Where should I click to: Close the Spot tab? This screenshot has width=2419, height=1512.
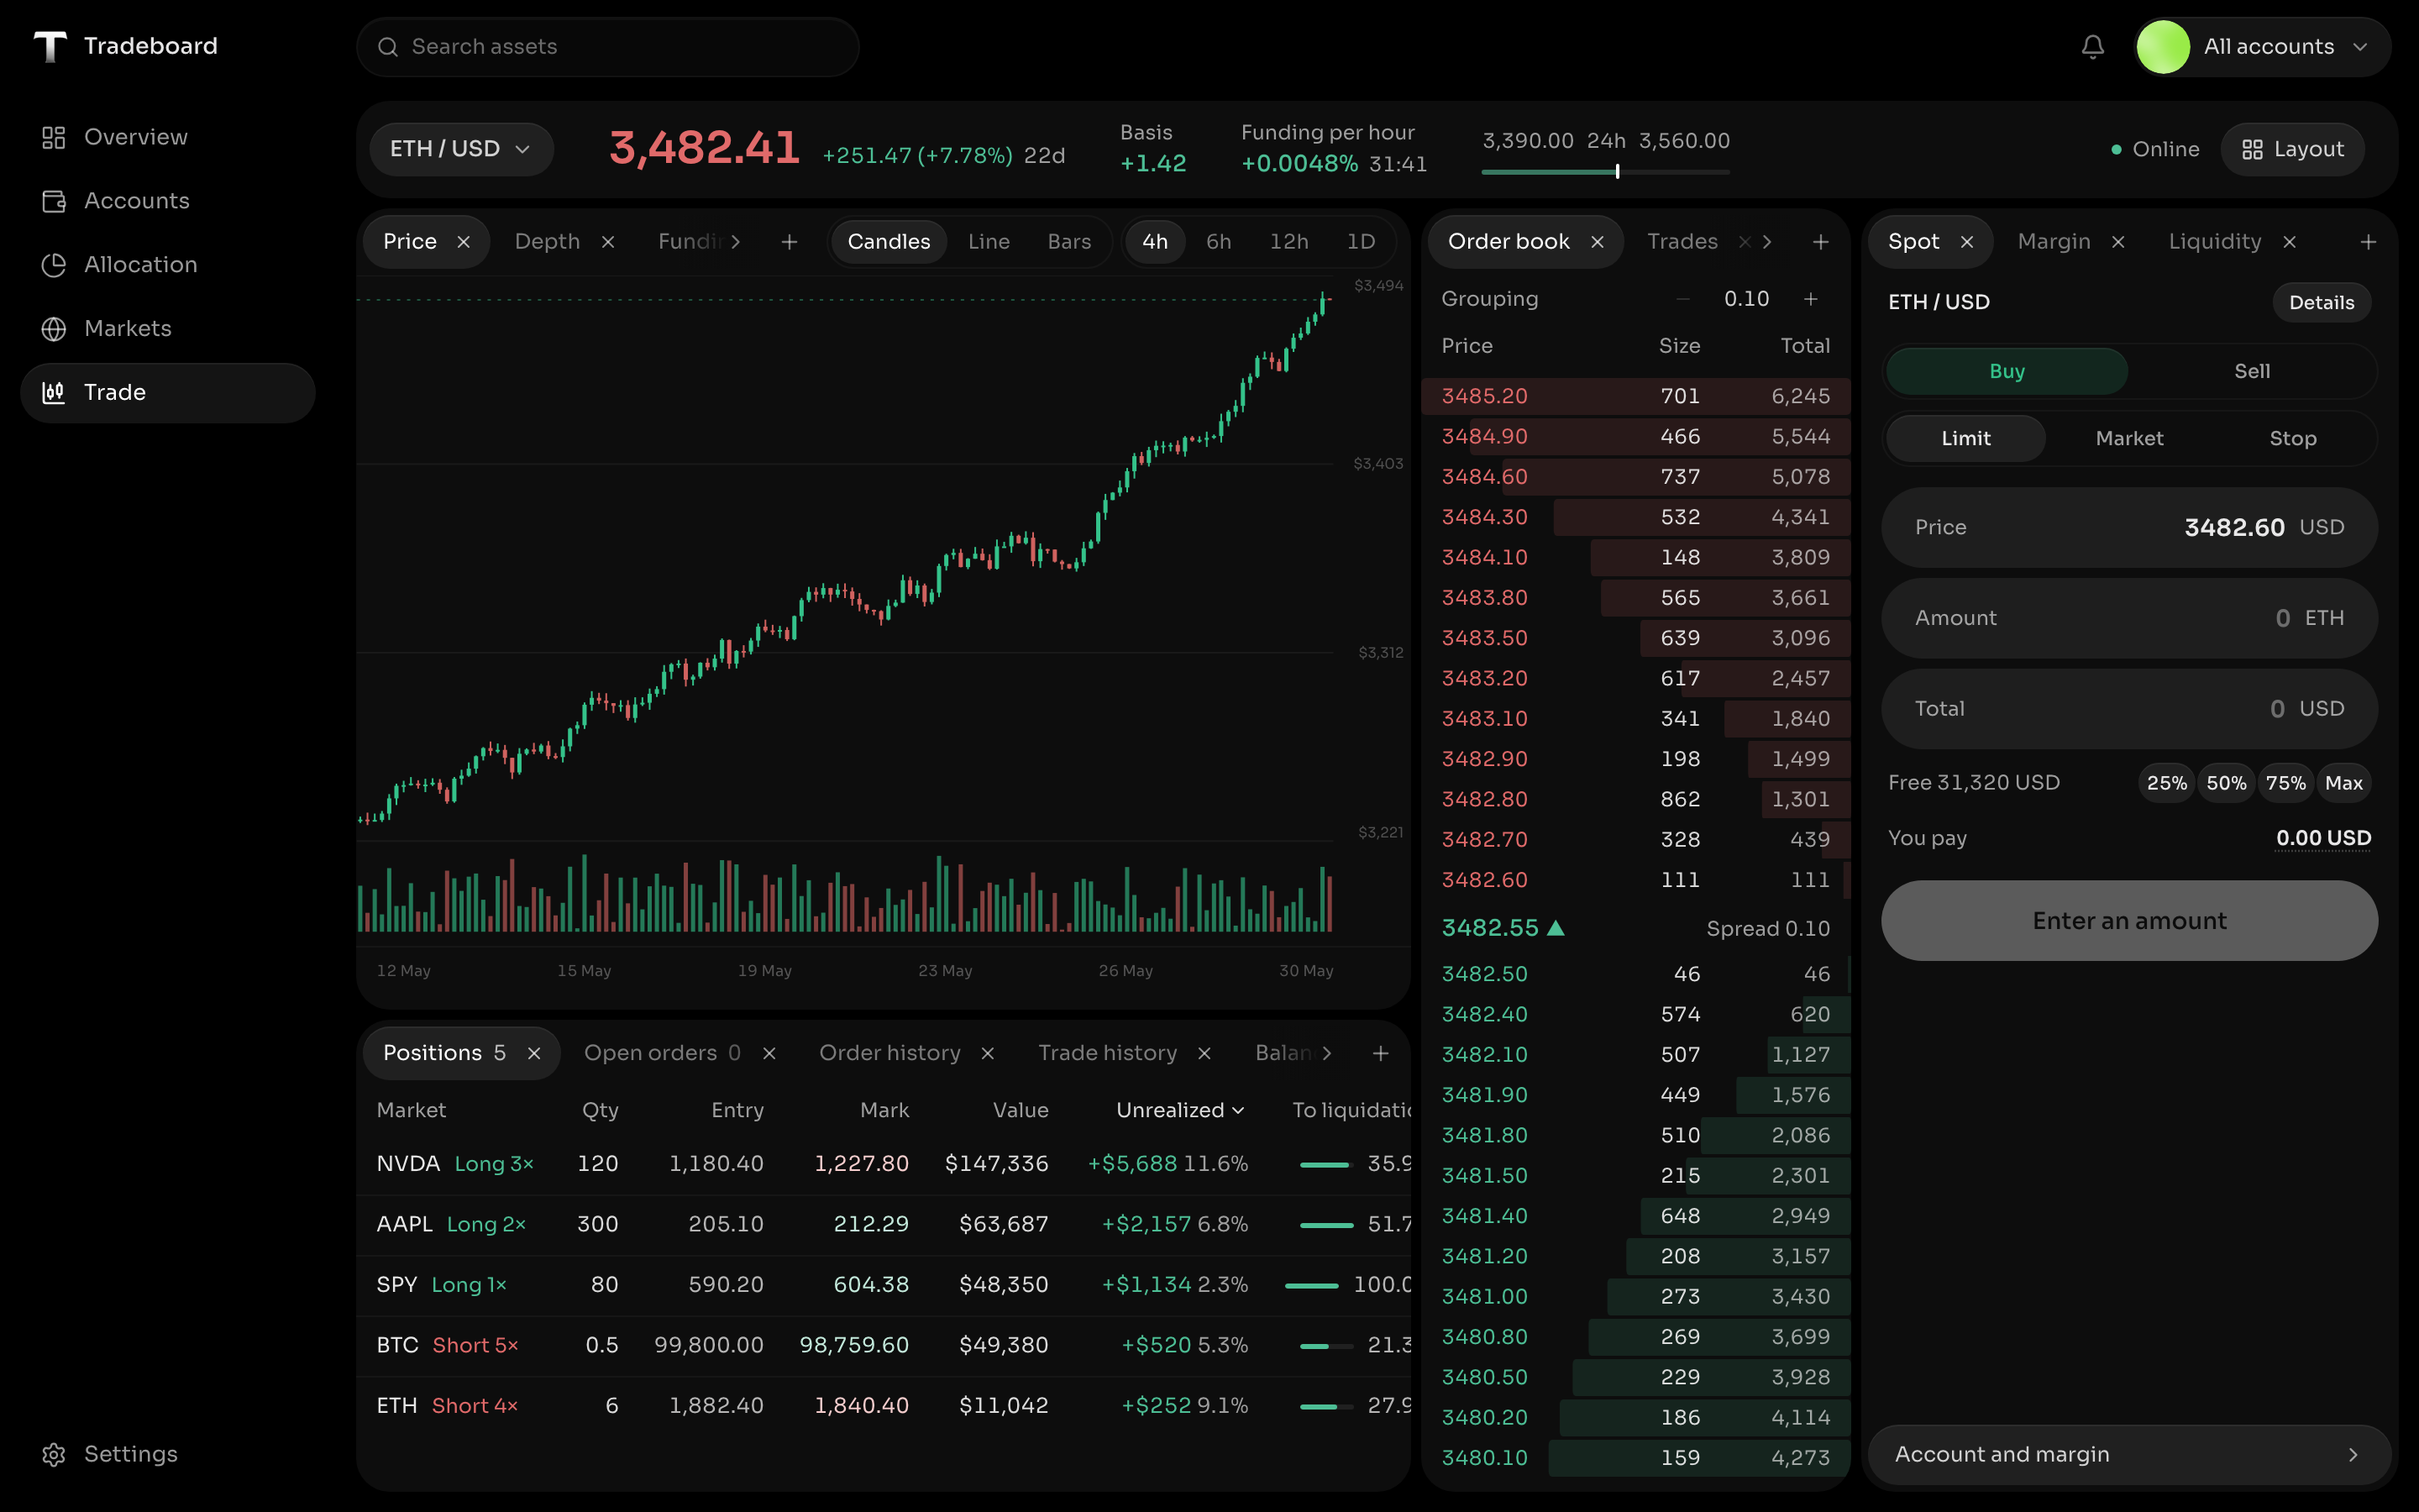pos(1967,242)
